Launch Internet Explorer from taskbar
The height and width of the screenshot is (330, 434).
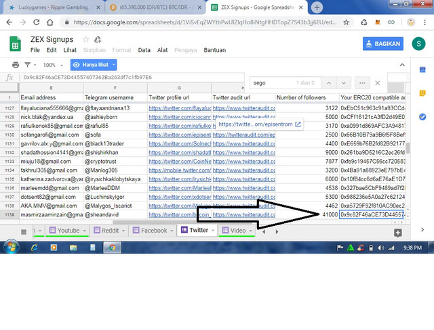[x=35, y=247]
